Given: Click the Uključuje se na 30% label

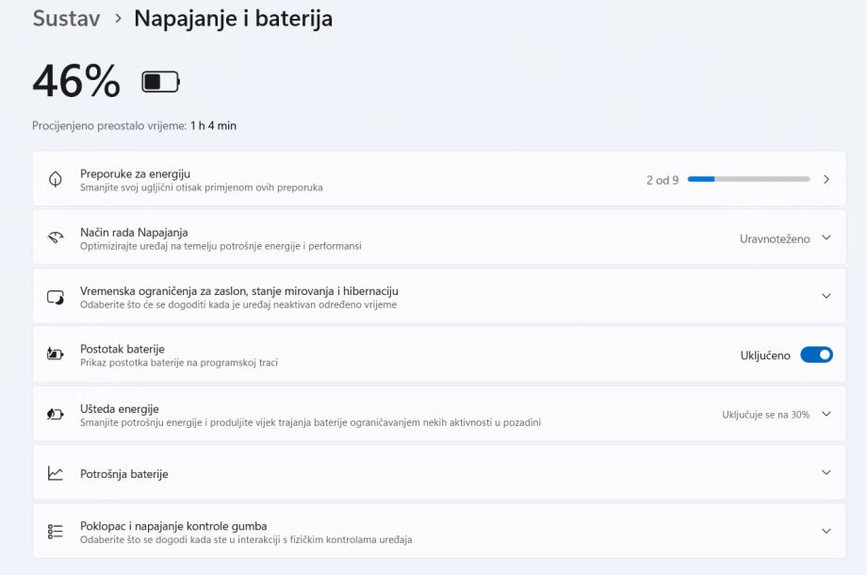Looking at the screenshot, I should pos(765,415).
